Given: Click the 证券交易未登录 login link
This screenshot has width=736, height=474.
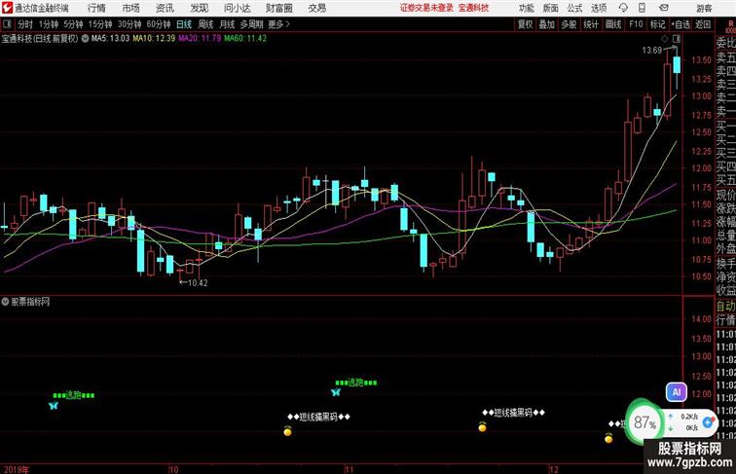Looking at the screenshot, I should pyautogui.click(x=426, y=8).
